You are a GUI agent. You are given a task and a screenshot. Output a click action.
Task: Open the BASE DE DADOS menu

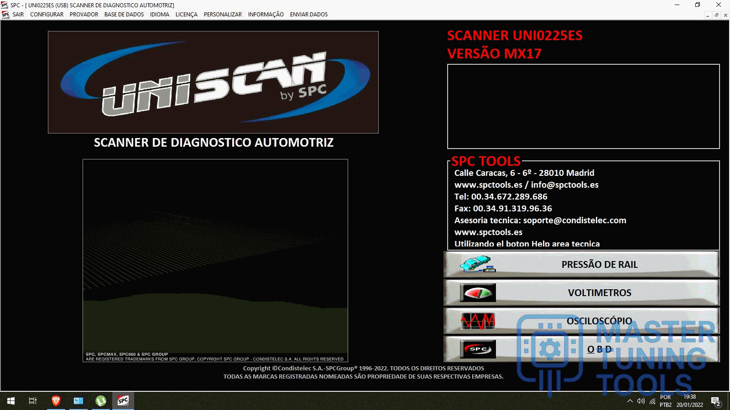tap(124, 15)
